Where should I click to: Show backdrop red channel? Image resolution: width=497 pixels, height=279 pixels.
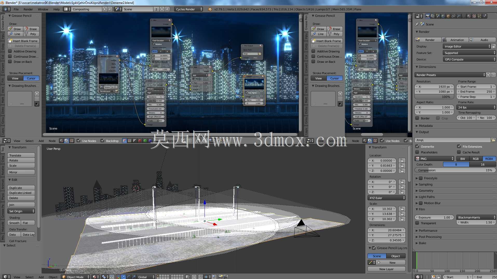[x=140, y=141]
